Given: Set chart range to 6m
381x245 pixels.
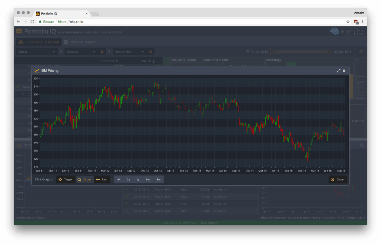Looking at the screenshot, I should click(148, 180).
